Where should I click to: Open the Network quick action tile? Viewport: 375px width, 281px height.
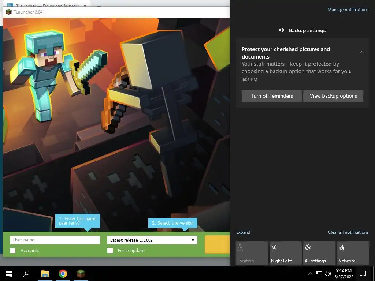coord(353,253)
